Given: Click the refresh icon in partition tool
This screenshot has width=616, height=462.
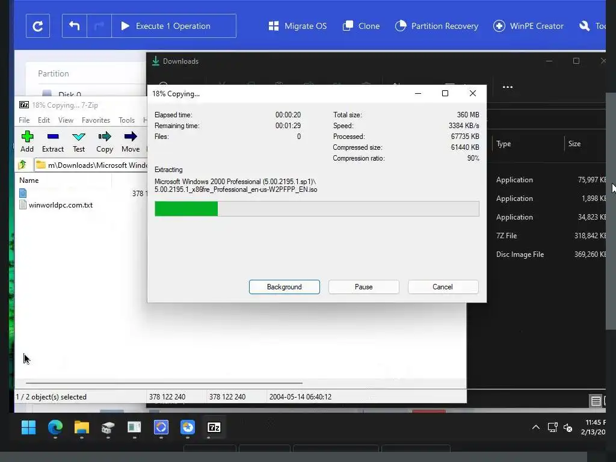Looking at the screenshot, I should 38,26.
